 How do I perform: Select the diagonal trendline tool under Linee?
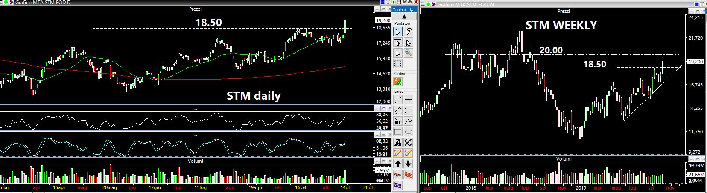click(398, 100)
